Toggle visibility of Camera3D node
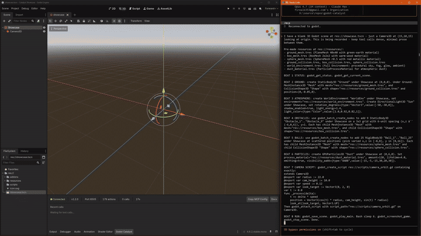Viewport: 421px width, 236px height. coord(44,31)
